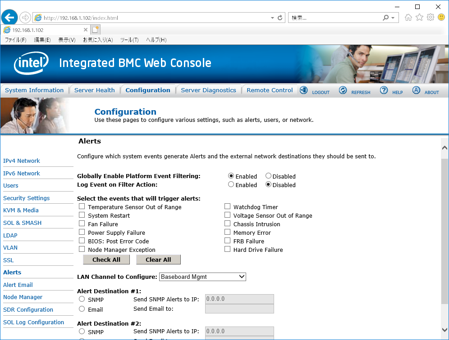Enable the Hard Drive Failure checkbox
Image resolution: width=449 pixels, height=340 pixels.
[x=227, y=249]
